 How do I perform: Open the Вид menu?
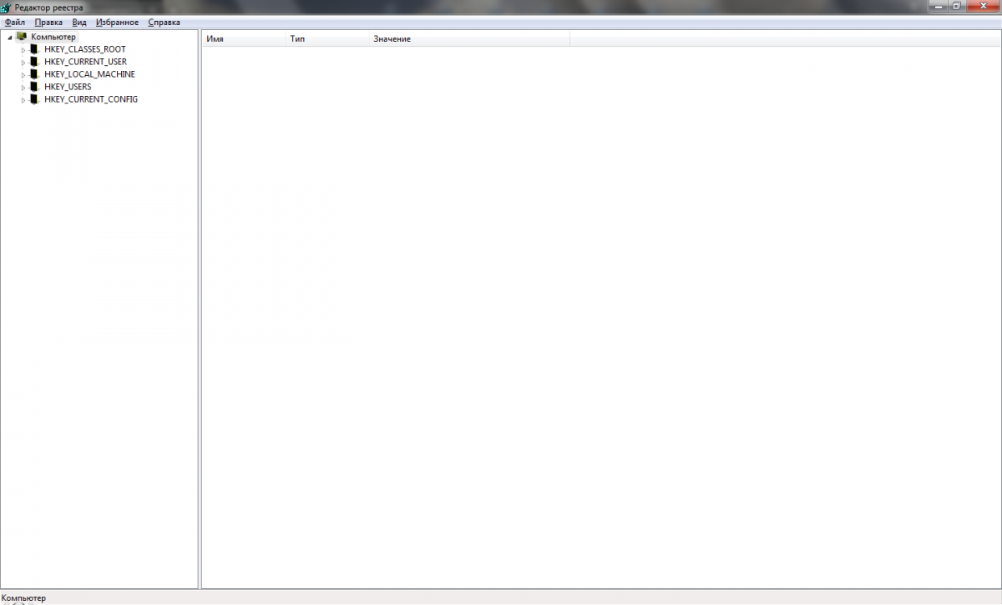(79, 23)
